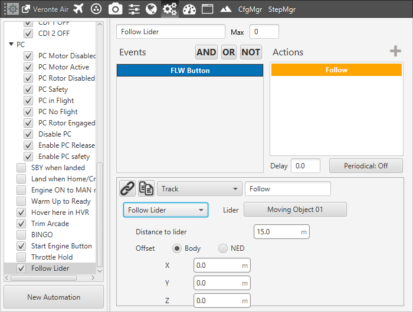Open the gauge panel icon in toolbar
Viewport: 413px width, 312px height.
[189, 9]
